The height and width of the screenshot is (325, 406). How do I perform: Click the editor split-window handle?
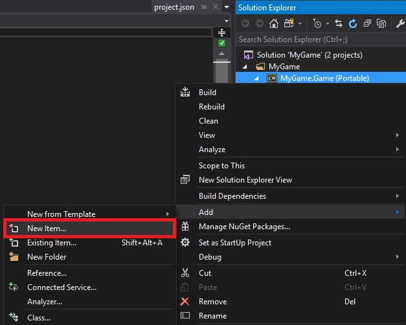[222, 32]
